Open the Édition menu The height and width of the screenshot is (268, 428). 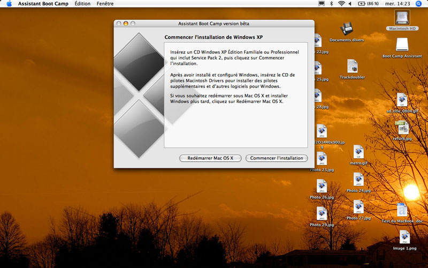point(82,4)
